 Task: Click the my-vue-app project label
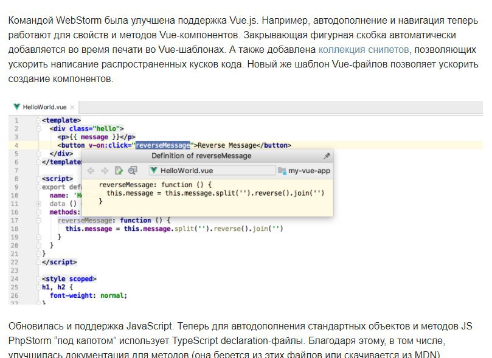[309, 171]
